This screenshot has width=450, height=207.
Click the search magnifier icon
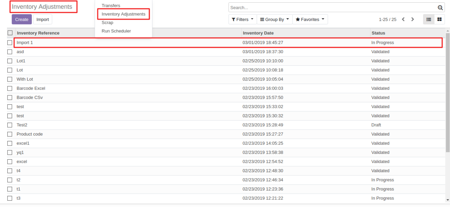tap(440, 8)
